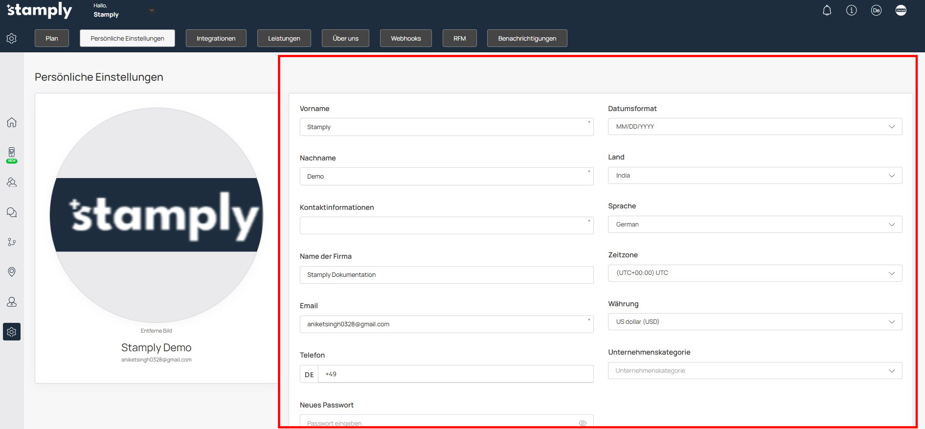
Task: Open the chat bubbles sidebar icon
Action: (x=12, y=212)
